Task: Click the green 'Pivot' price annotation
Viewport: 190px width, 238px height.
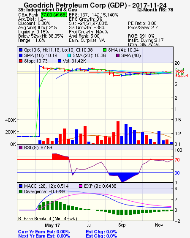Action: click(x=180, y=69)
